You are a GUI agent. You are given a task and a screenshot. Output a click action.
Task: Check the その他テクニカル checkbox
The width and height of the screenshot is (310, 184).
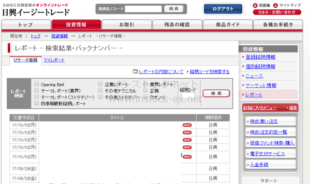point(100,90)
